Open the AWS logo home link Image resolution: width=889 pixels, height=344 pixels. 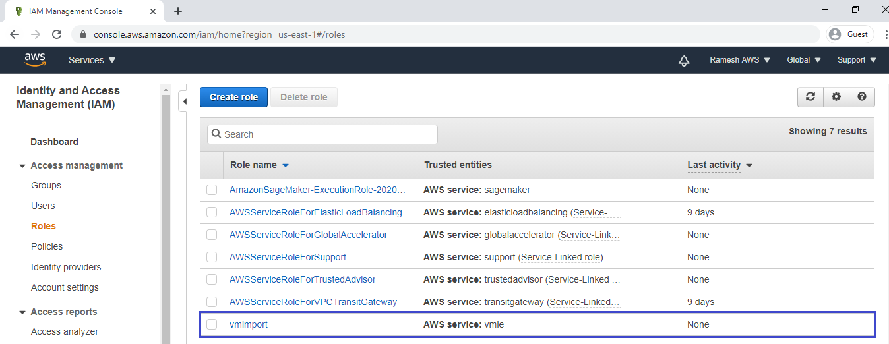(35, 60)
